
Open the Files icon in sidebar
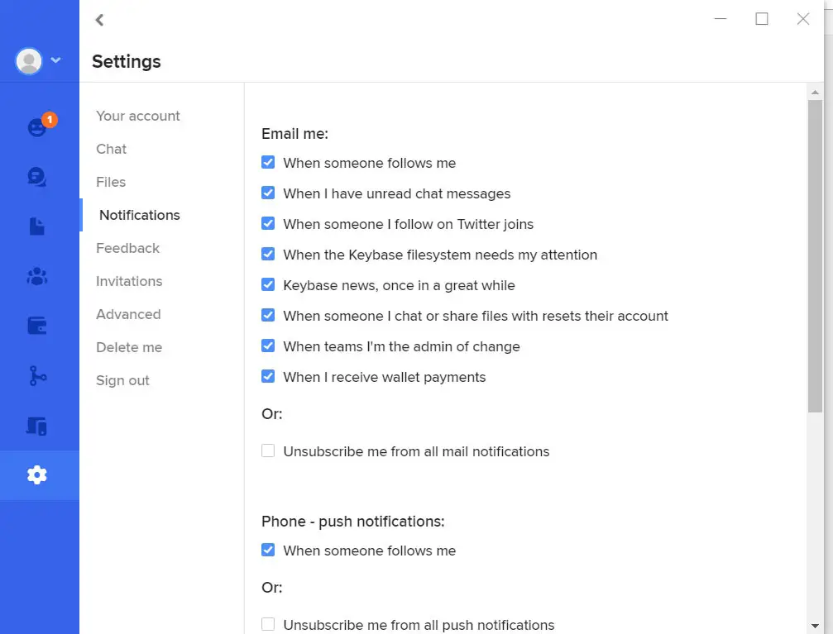[37, 226]
